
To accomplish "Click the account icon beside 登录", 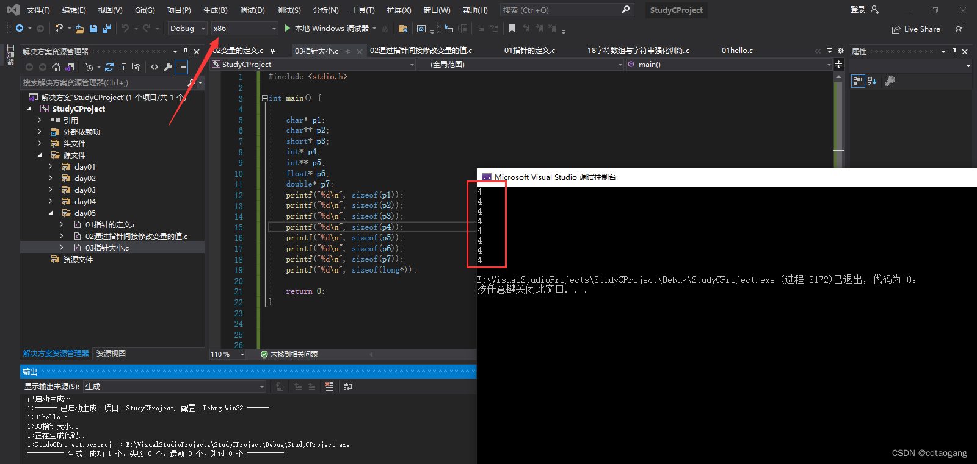I will 875,10.
